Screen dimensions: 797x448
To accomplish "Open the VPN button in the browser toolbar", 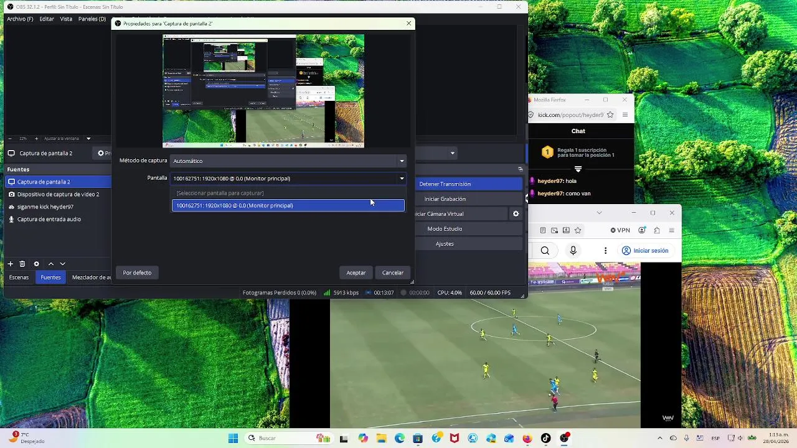I will (620, 230).
